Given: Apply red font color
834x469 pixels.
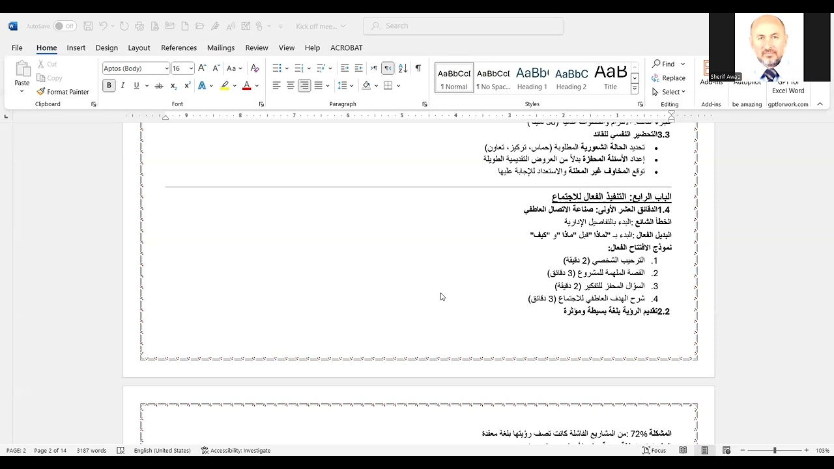Looking at the screenshot, I should click(246, 85).
